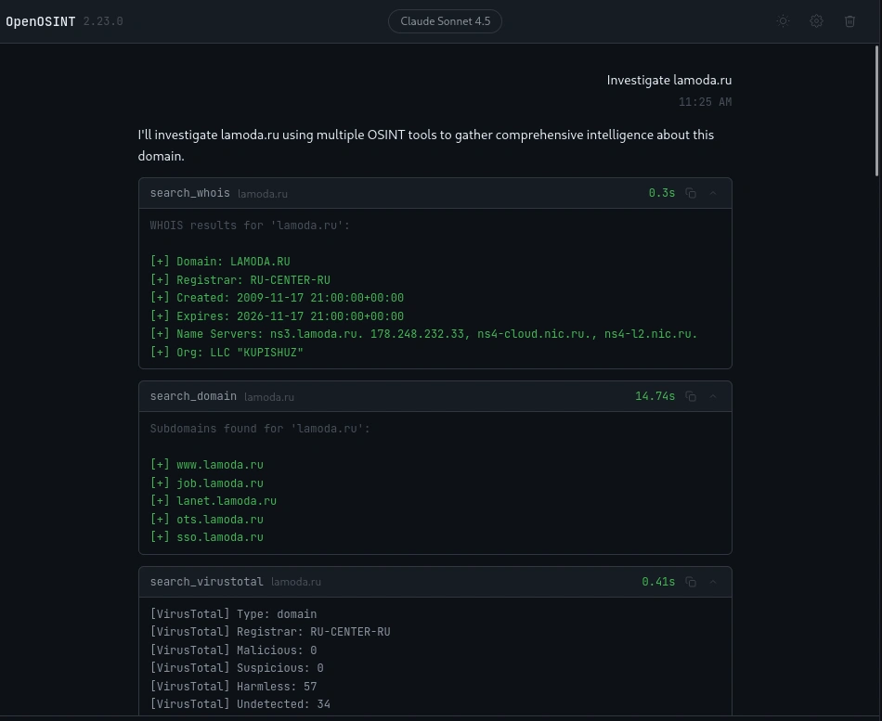The image size is (882, 721).
Task: Click the OpenOSINT app title
Action: tap(41, 21)
